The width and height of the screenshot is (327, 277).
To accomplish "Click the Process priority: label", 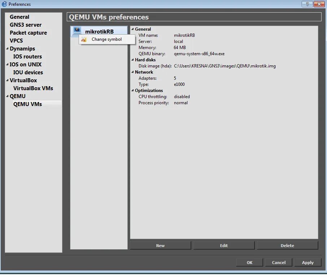I will click(153, 103).
